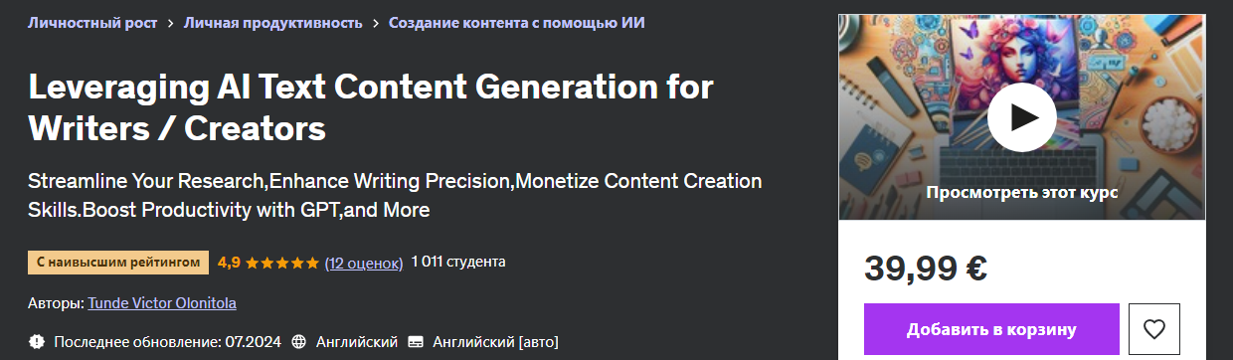1233x360 pixels.
Task: Click the closed captions icon
Action: (x=416, y=341)
